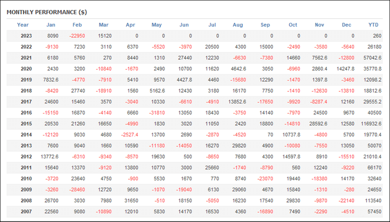The image size is (390, 222).
Task: Click the -28460 value for Feb 2009
Action: (77, 190)
